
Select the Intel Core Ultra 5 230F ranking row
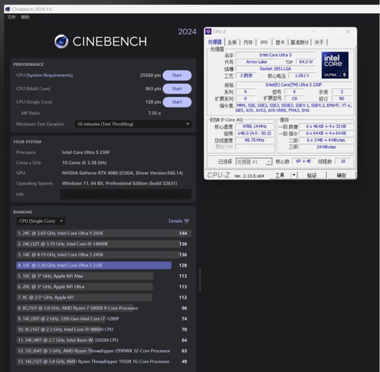94,265
